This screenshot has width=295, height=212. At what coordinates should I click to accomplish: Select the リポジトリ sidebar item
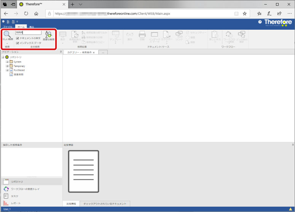coord(17,182)
